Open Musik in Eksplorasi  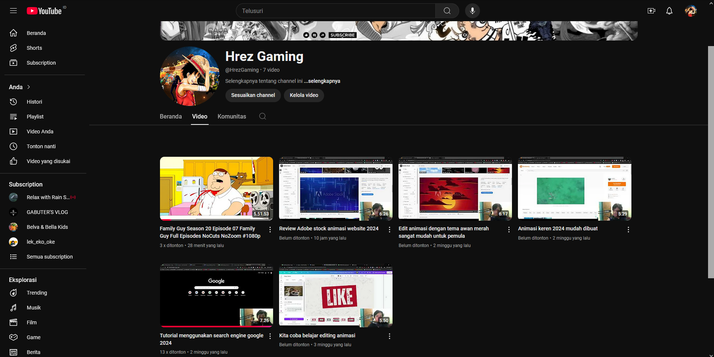(x=45, y=308)
